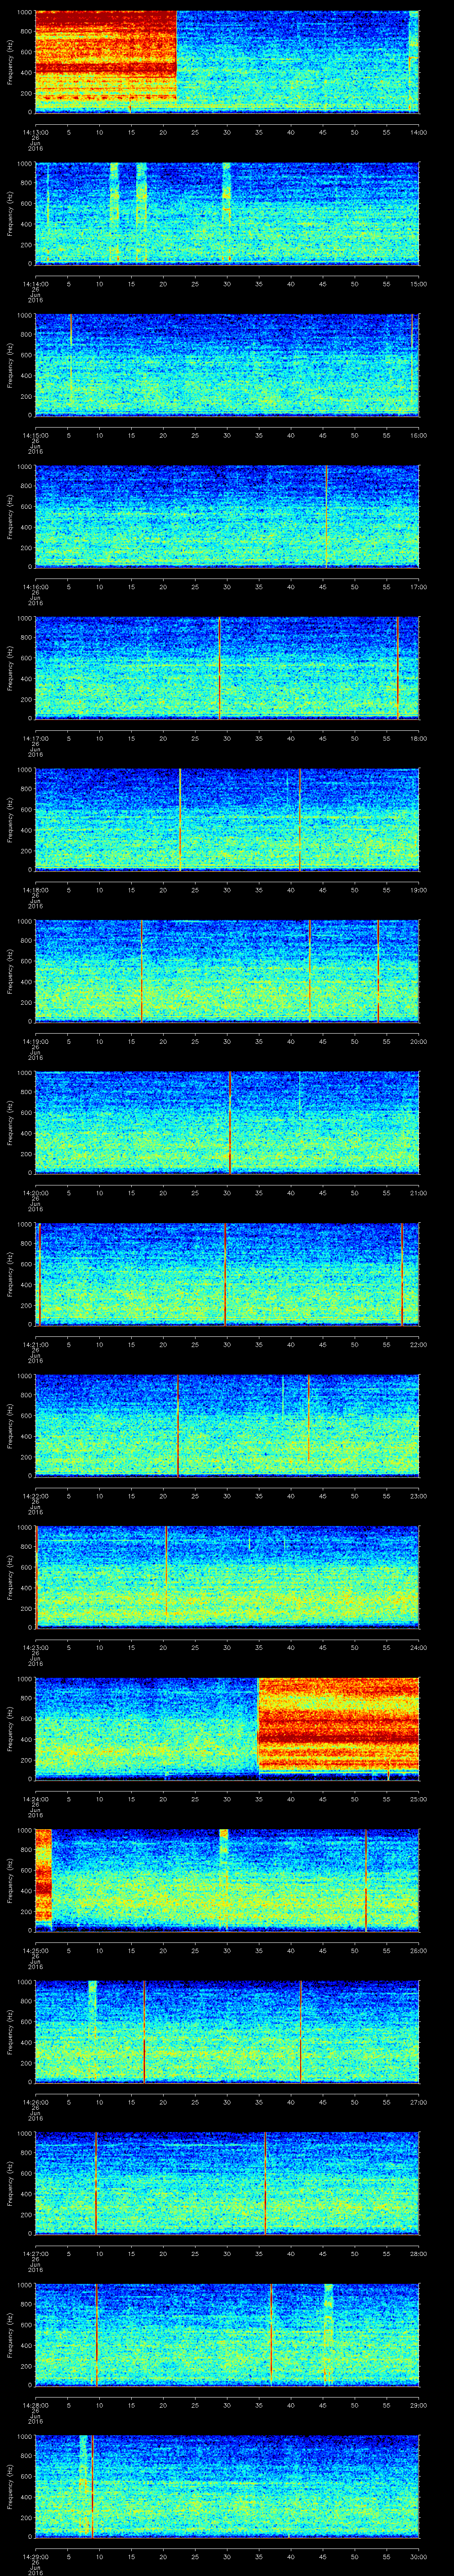Click the 14:13:00 time axis label
The width and height of the screenshot is (454, 2576).
[x=35, y=131]
